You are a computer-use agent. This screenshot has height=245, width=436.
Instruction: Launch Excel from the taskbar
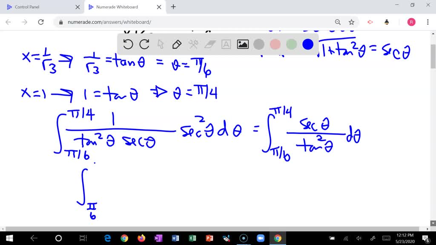(x=192, y=238)
